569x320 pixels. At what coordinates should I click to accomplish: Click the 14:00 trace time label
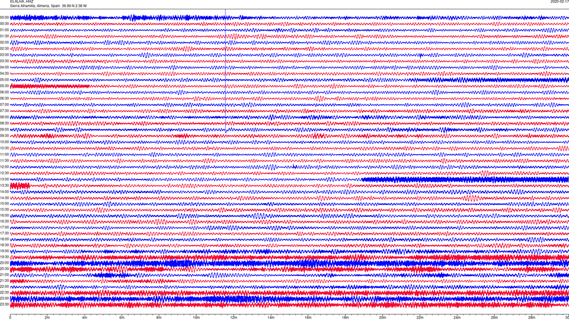[4, 191]
